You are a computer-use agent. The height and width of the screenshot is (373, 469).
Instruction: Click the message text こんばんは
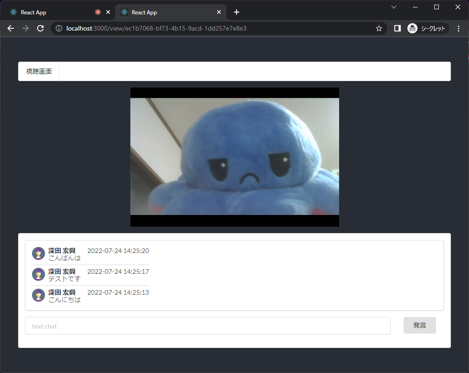pos(64,258)
